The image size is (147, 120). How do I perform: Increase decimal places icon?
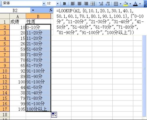pos(101,4)
